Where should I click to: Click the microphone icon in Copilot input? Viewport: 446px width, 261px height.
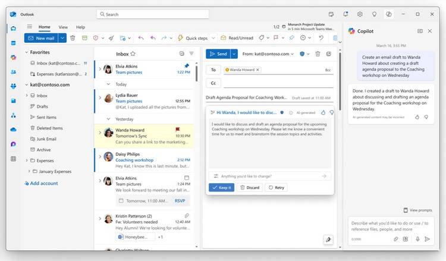tap(426, 239)
